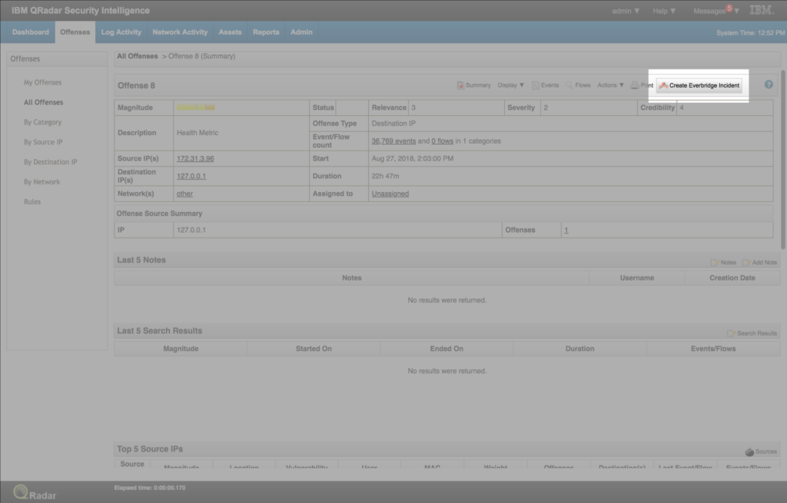This screenshot has height=503, width=787.
Task: Open destination IP 127.0.0.1 link
Action: pos(191,176)
